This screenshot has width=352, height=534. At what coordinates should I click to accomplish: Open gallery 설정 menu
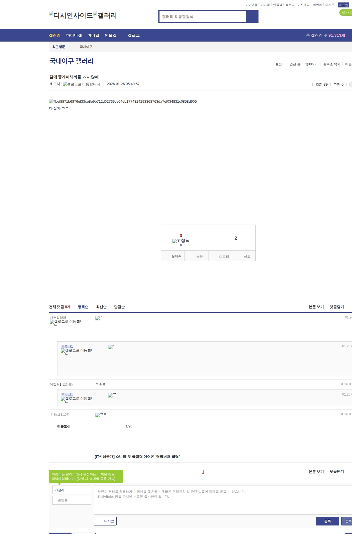click(279, 64)
